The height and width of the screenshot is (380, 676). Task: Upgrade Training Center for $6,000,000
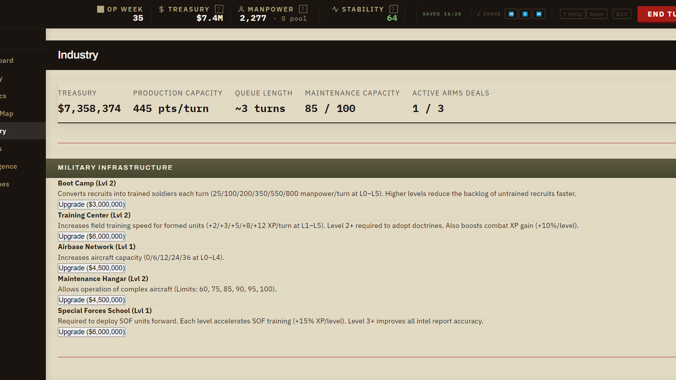[x=92, y=236]
